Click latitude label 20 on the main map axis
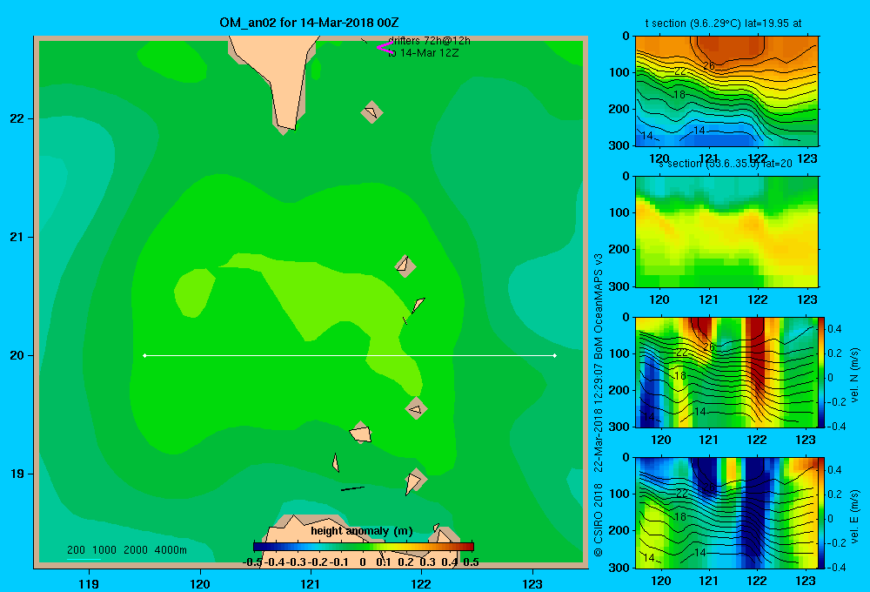 tap(17, 355)
